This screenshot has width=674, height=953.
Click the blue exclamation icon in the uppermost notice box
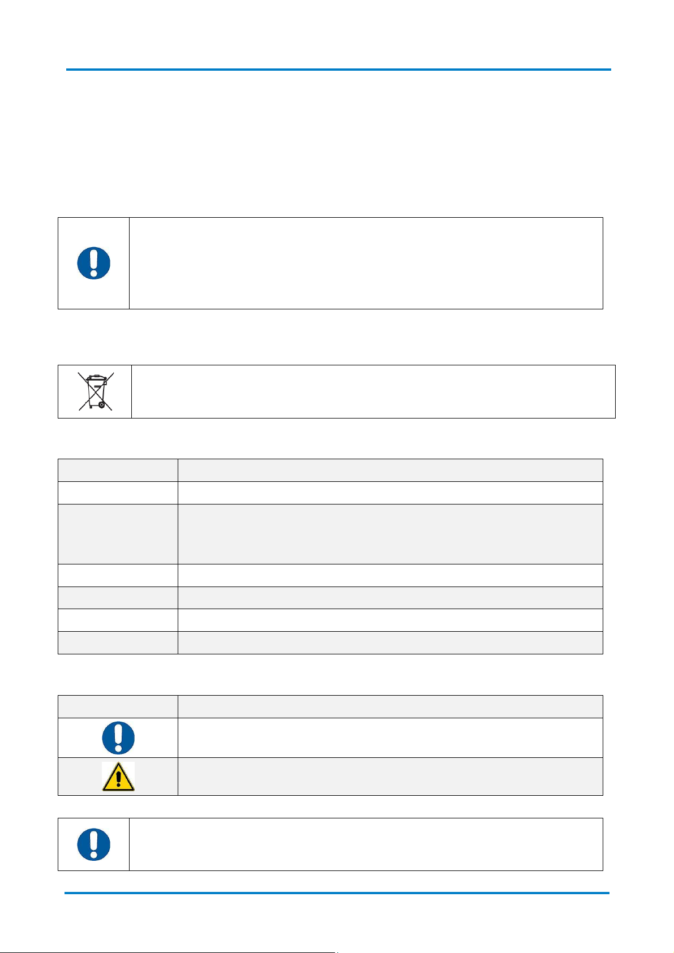point(93,263)
